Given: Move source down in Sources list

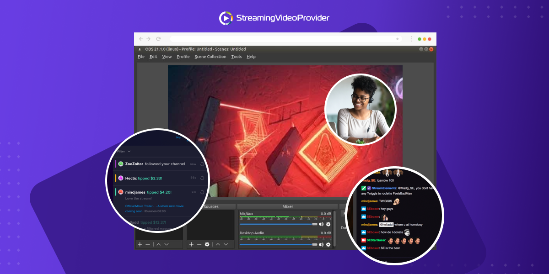Looking at the screenshot, I should coord(226,245).
